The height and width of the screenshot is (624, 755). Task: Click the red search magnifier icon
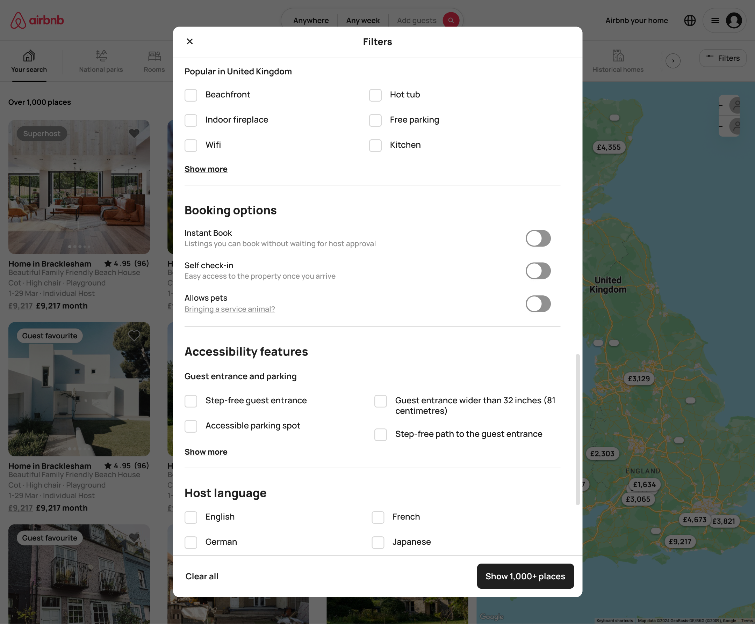tap(451, 21)
